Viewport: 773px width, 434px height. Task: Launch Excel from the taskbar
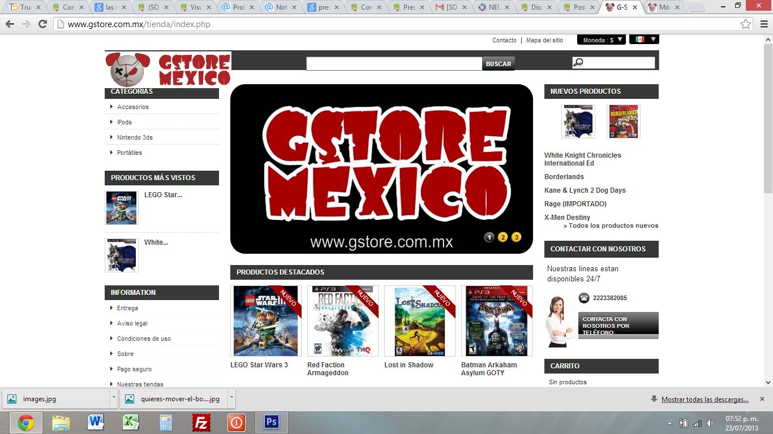pyautogui.click(x=131, y=423)
